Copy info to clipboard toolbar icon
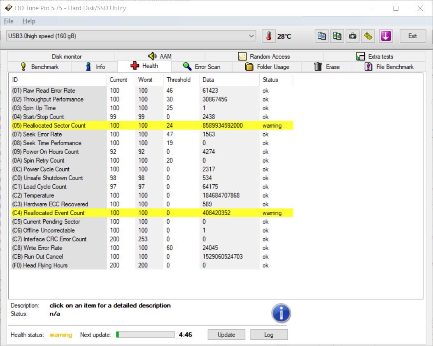 pos(321,36)
